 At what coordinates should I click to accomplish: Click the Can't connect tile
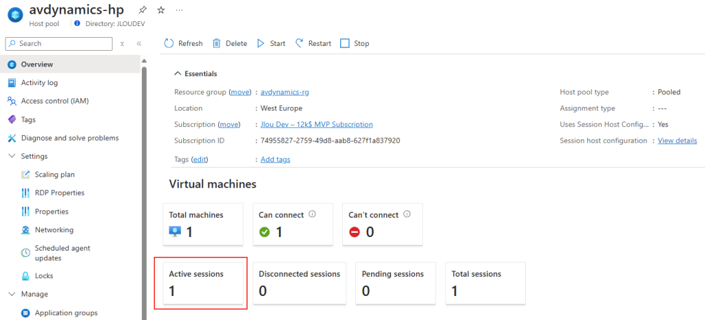pyautogui.click(x=383, y=224)
